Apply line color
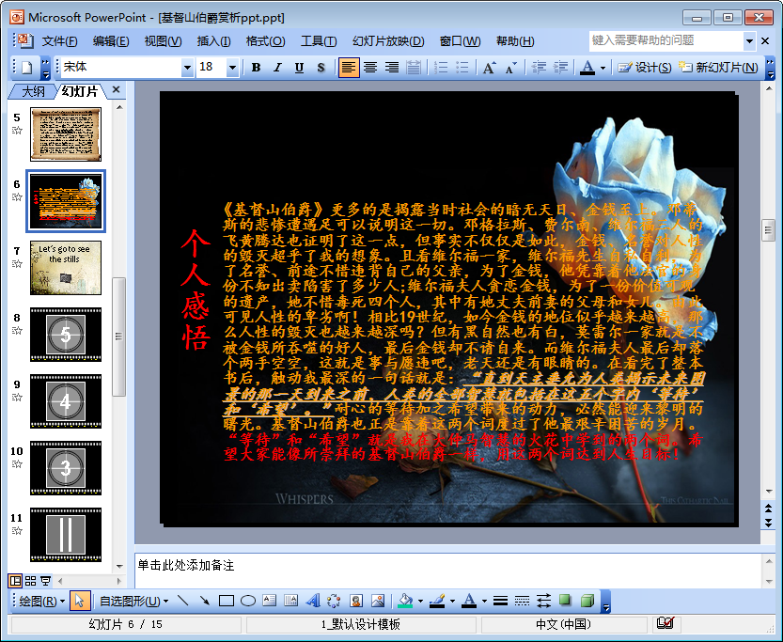783x642 pixels. click(x=437, y=601)
